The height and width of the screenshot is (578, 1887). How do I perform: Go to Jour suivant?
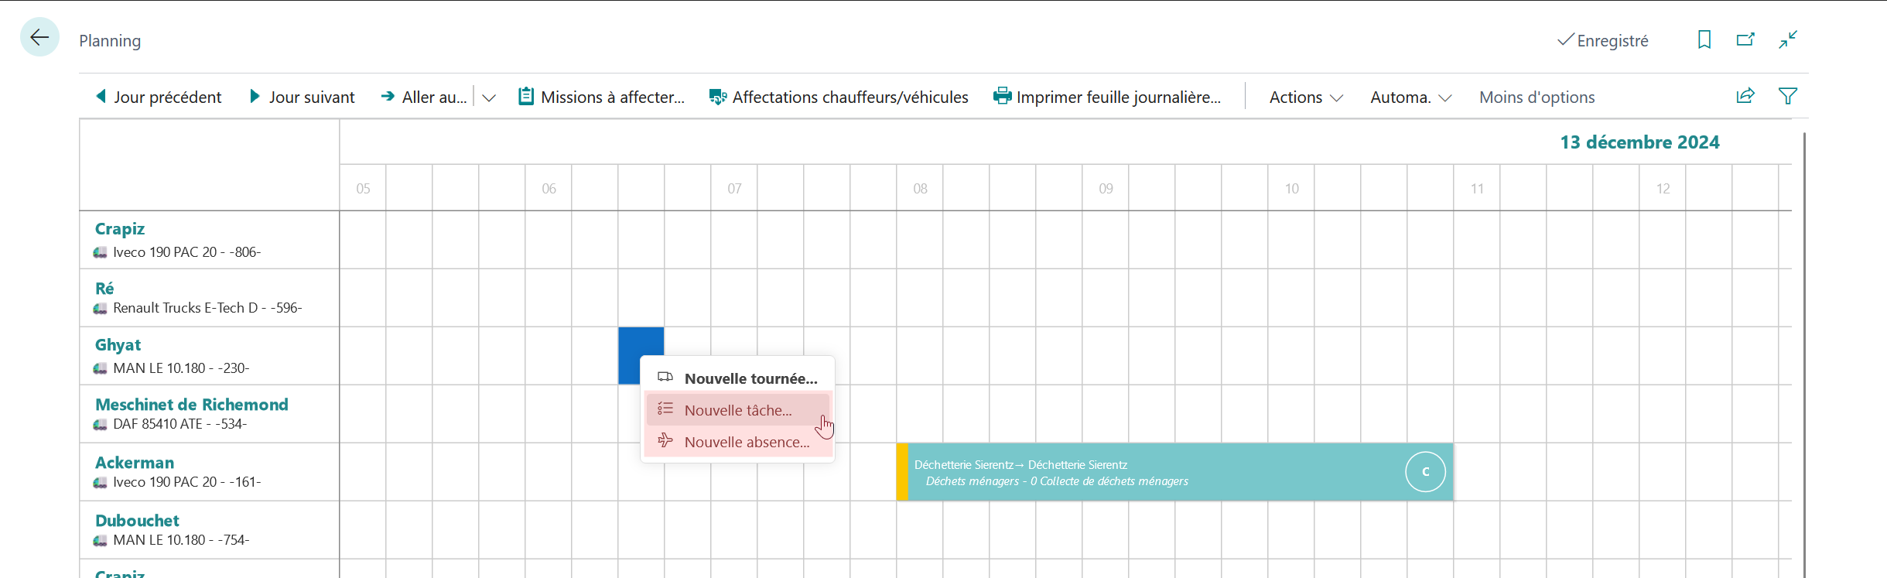[303, 97]
